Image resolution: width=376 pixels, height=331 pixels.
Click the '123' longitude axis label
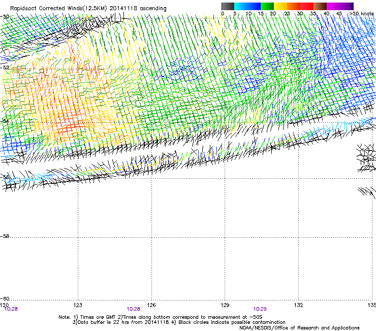78,305
